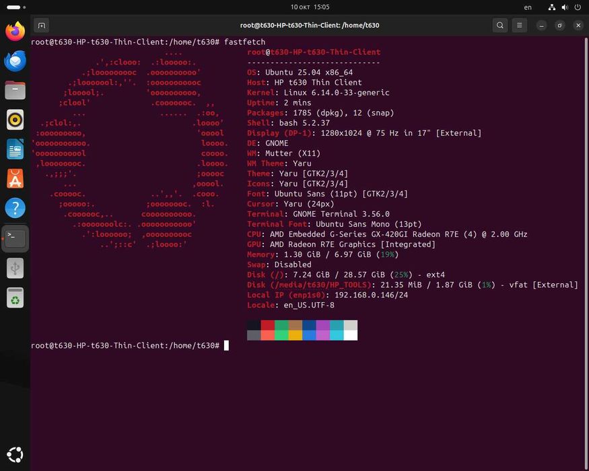Click the red color block in palette
The width and height of the screenshot is (589, 471).
[x=268, y=325]
